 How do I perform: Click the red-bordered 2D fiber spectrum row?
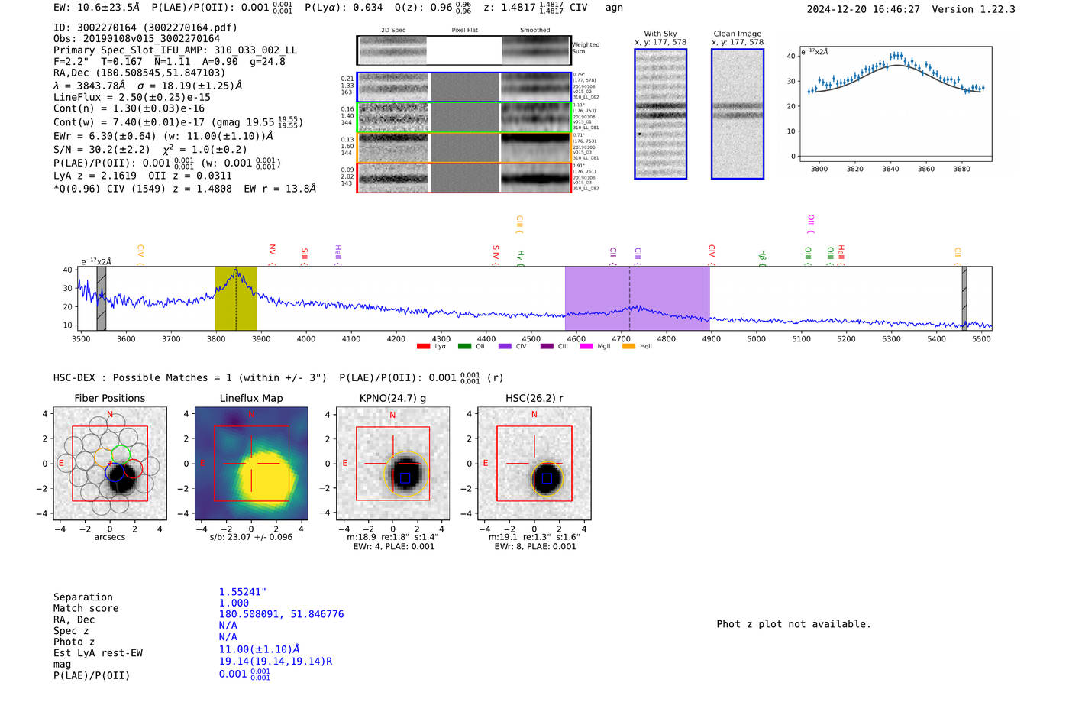pos(464,178)
